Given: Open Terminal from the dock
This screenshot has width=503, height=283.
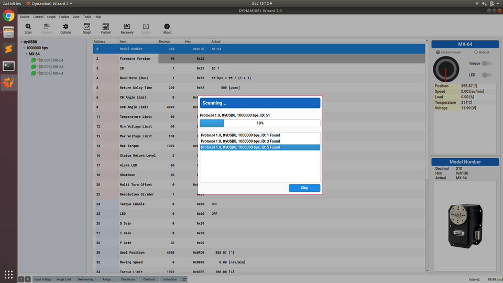Looking at the screenshot, I should 9,66.
